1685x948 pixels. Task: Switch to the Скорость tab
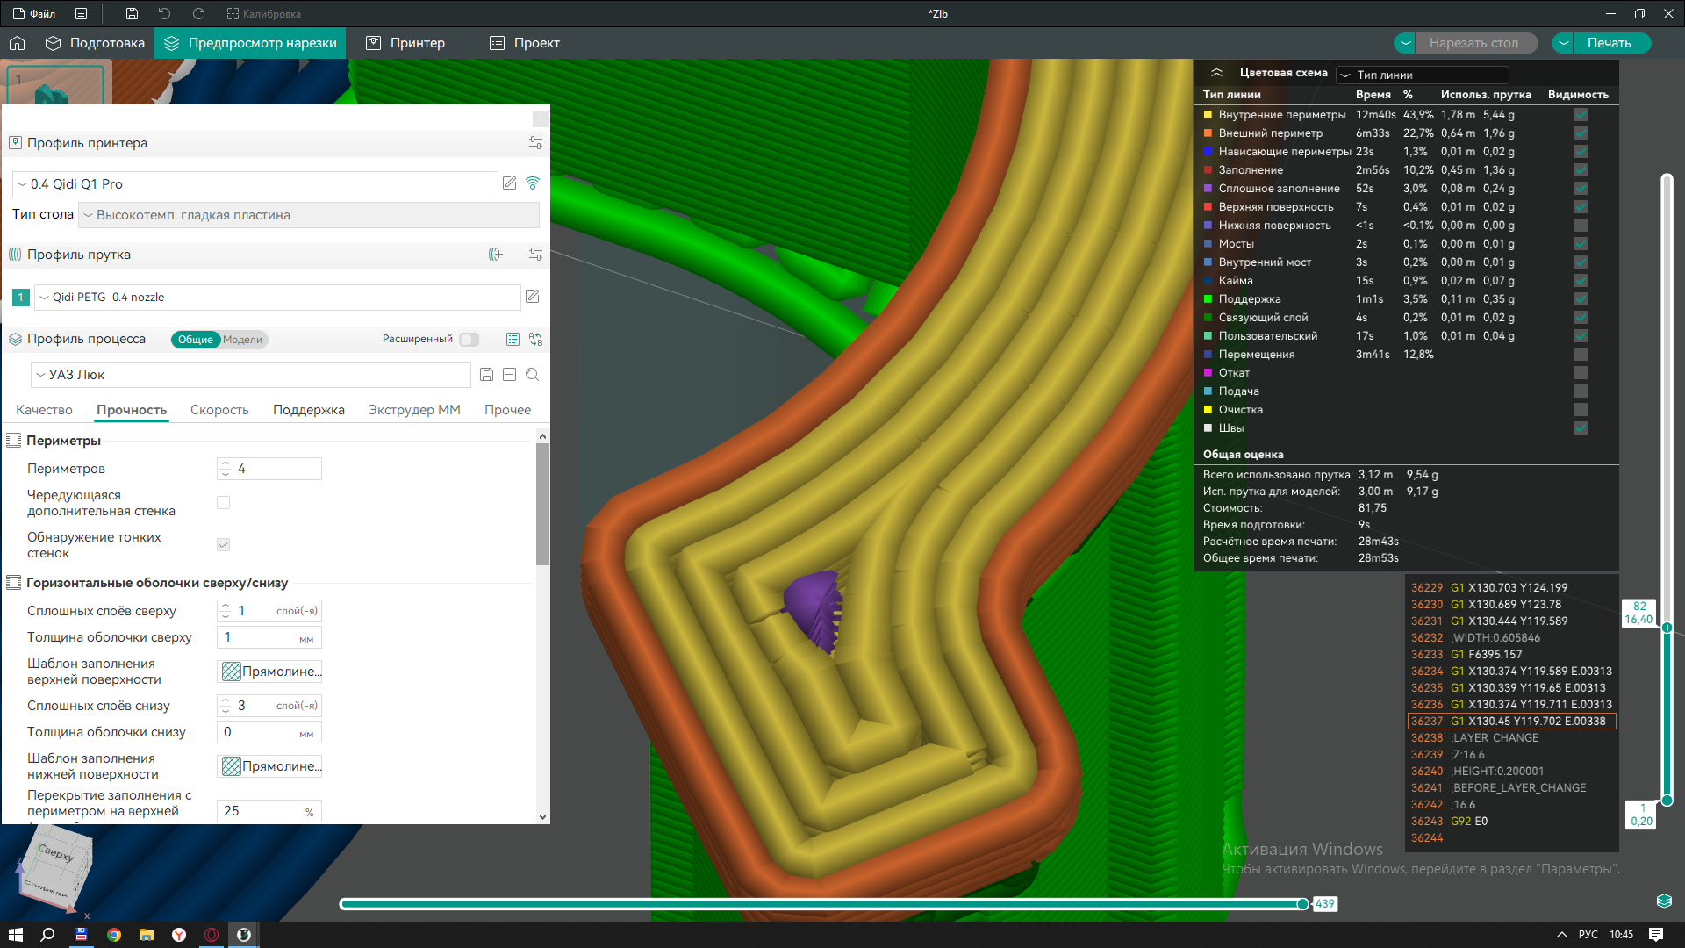[219, 410]
